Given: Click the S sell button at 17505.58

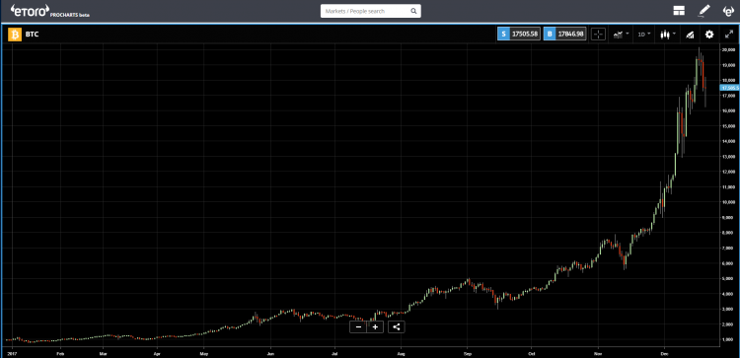Looking at the screenshot, I should pyautogui.click(x=519, y=34).
